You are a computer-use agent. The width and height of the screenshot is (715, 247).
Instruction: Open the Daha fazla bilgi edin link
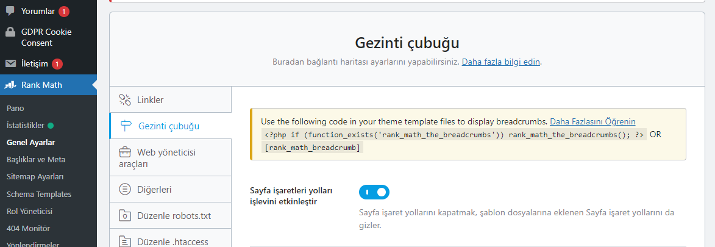click(501, 62)
